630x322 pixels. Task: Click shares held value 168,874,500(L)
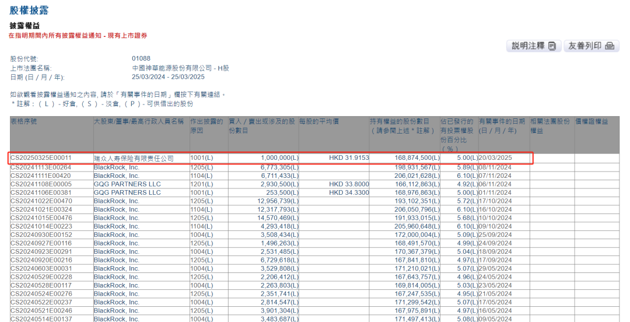pos(418,157)
